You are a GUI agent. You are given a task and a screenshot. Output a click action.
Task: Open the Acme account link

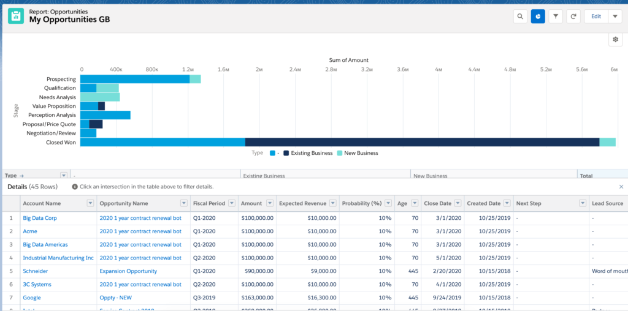point(30,231)
